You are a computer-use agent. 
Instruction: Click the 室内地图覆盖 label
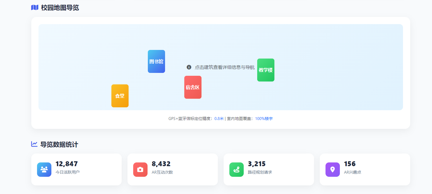tap(240, 119)
